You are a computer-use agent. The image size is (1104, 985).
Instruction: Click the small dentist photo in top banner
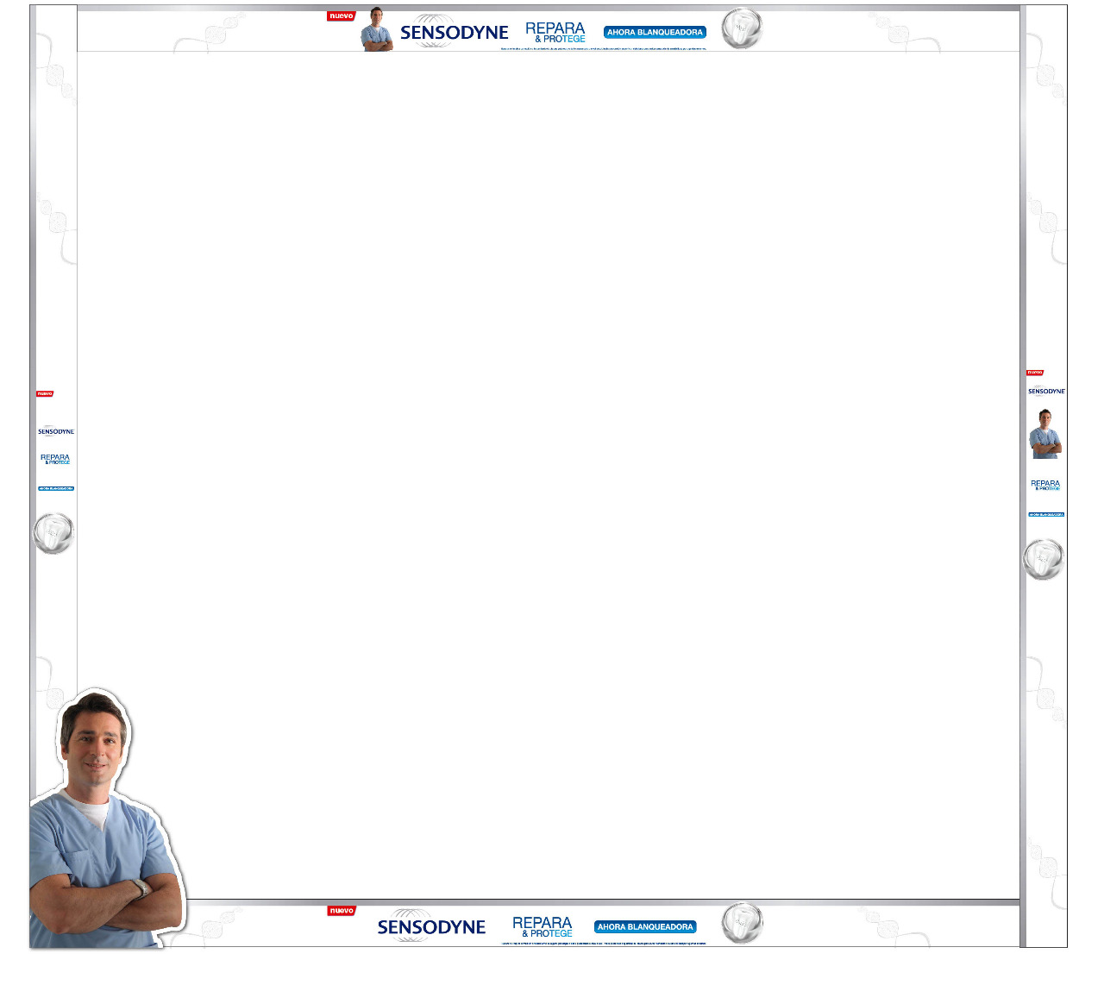(377, 30)
